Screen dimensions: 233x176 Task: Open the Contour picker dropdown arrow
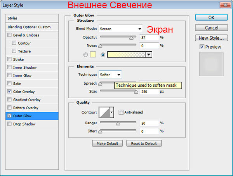[111, 112]
